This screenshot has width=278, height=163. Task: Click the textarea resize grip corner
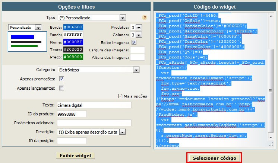coord(271,144)
